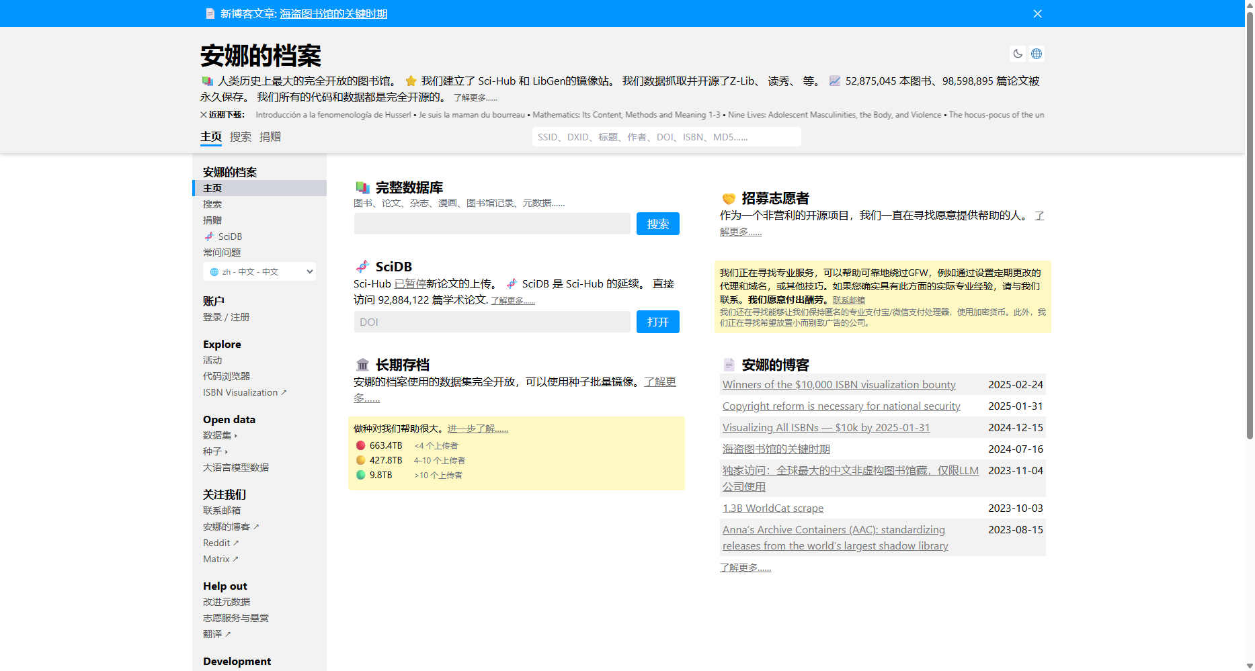This screenshot has height=671, width=1255.
Task: Click the chart icon before 52,875,045
Action: (x=835, y=81)
